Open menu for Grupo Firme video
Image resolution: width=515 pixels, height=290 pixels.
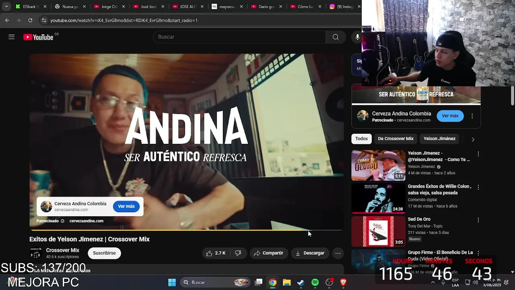coord(478,253)
